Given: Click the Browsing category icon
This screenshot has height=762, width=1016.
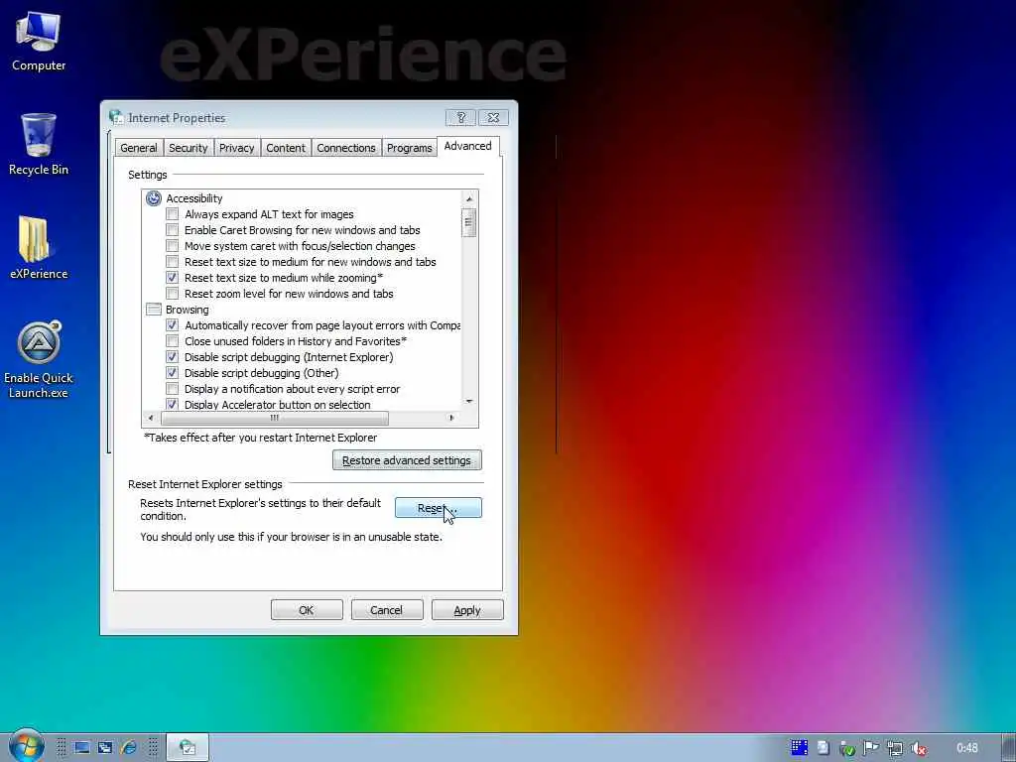Looking at the screenshot, I should (x=154, y=310).
